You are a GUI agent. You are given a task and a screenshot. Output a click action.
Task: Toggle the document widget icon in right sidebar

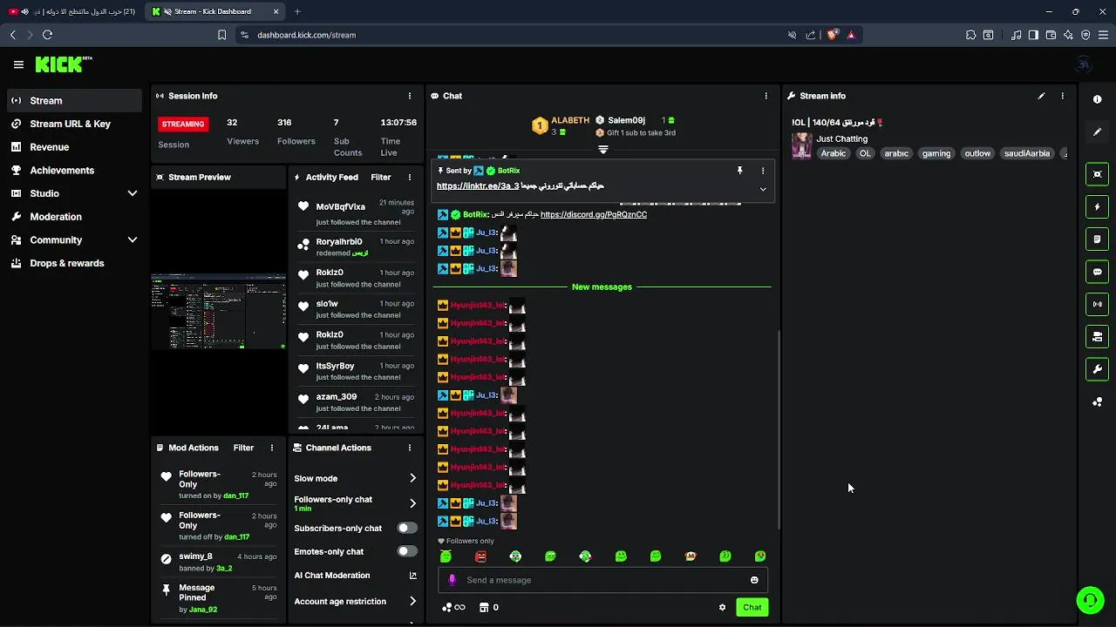pyautogui.click(x=1098, y=239)
